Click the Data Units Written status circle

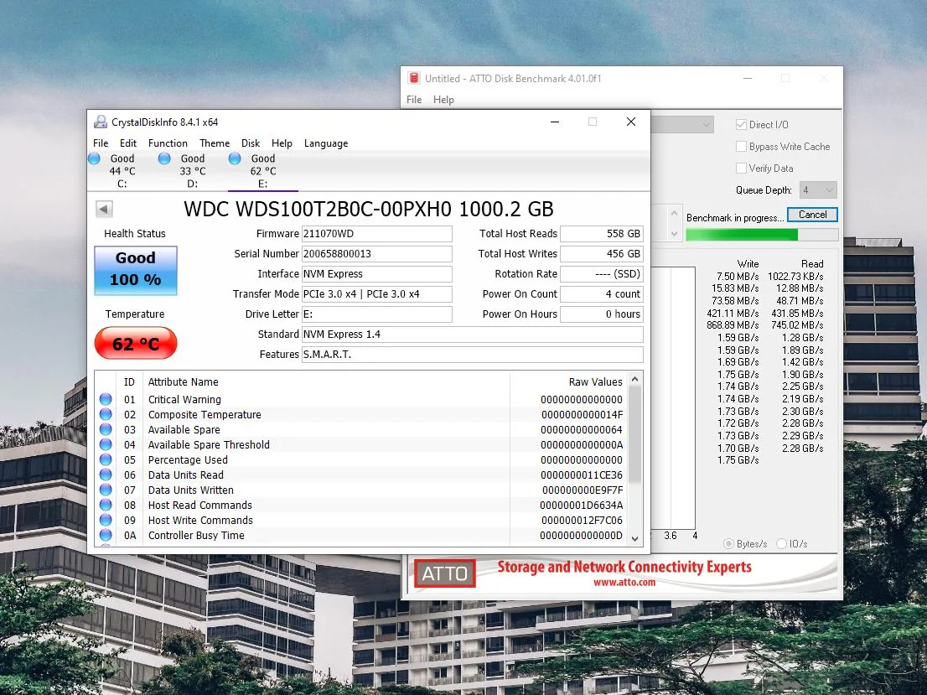pos(106,490)
